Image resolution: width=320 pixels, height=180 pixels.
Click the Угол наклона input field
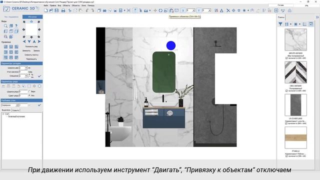[23, 72]
